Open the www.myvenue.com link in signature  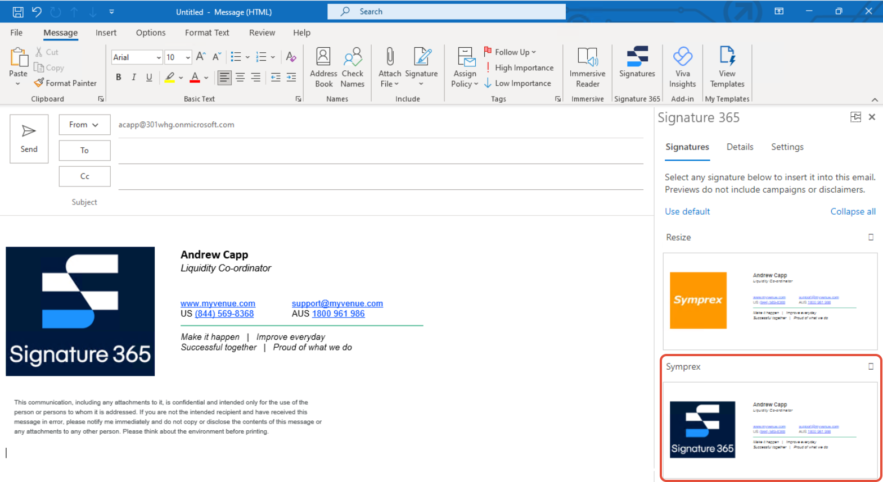218,303
